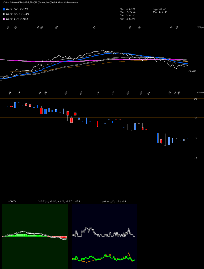Click the 'Avg V: 0 M' volume text

(159, 9)
